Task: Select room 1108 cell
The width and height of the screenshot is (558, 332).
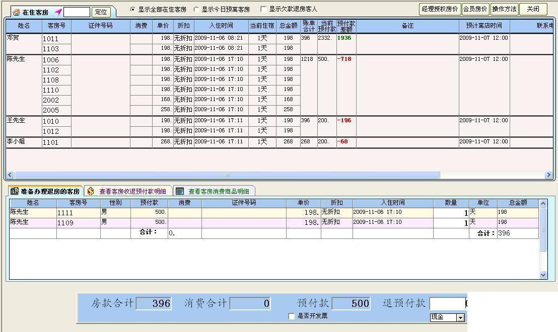Action: [56, 80]
